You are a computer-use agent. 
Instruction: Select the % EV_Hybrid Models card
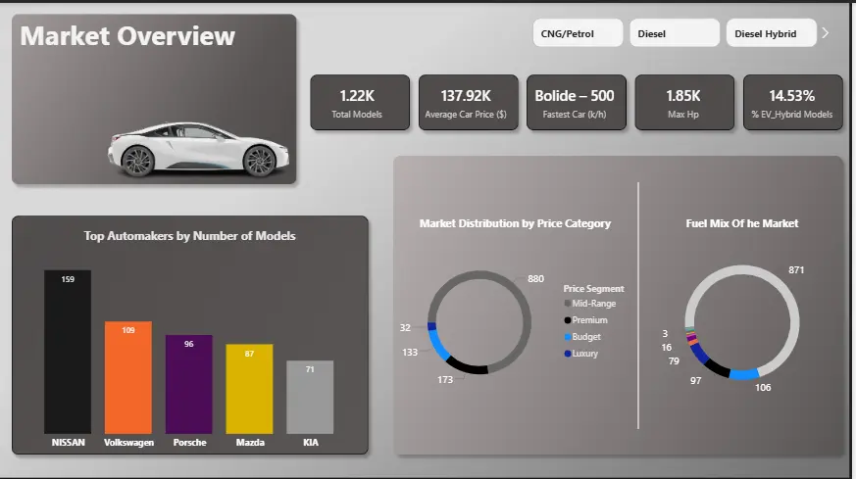[792, 103]
